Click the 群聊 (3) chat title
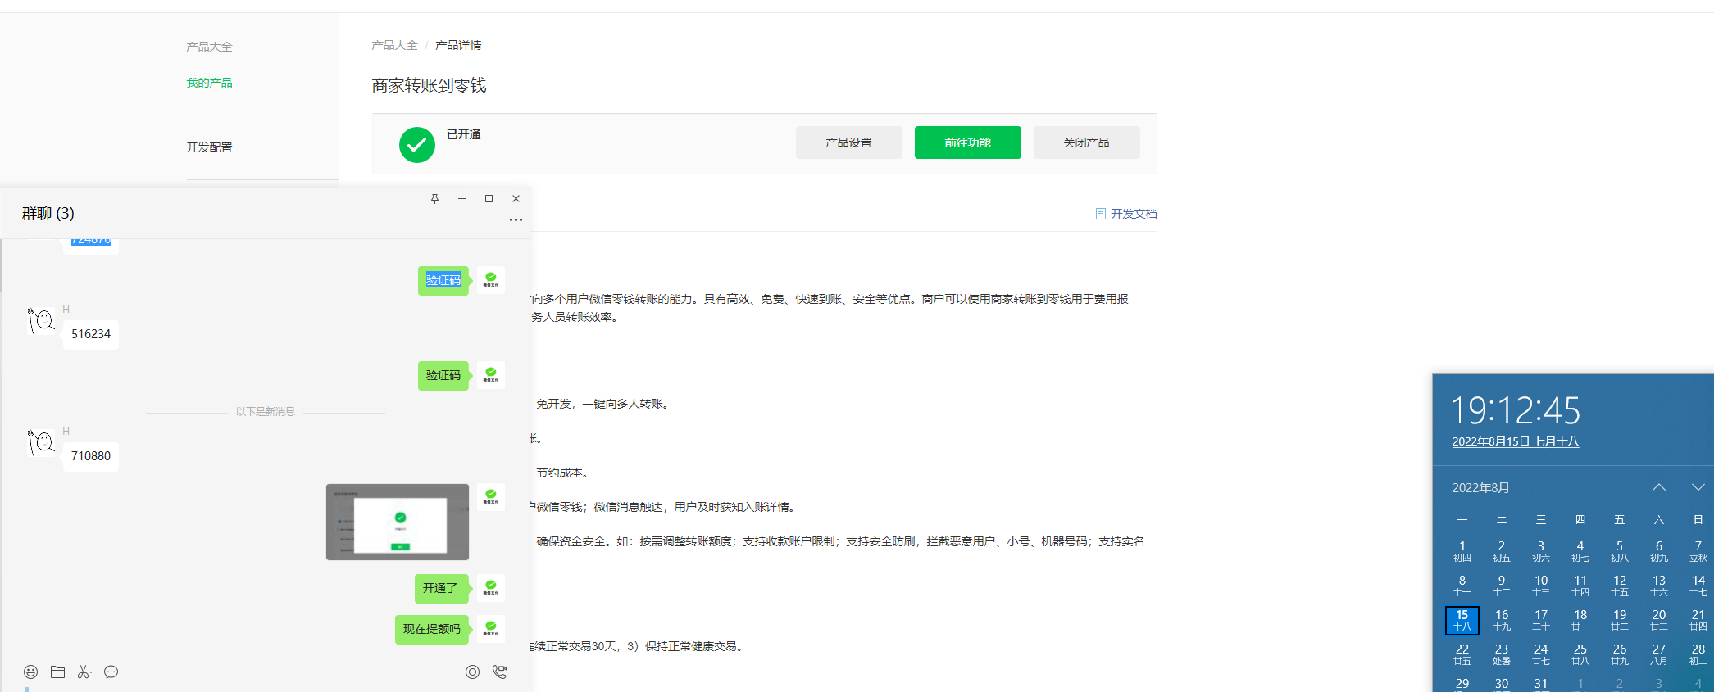Image resolution: width=1714 pixels, height=692 pixels. tap(48, 214)
